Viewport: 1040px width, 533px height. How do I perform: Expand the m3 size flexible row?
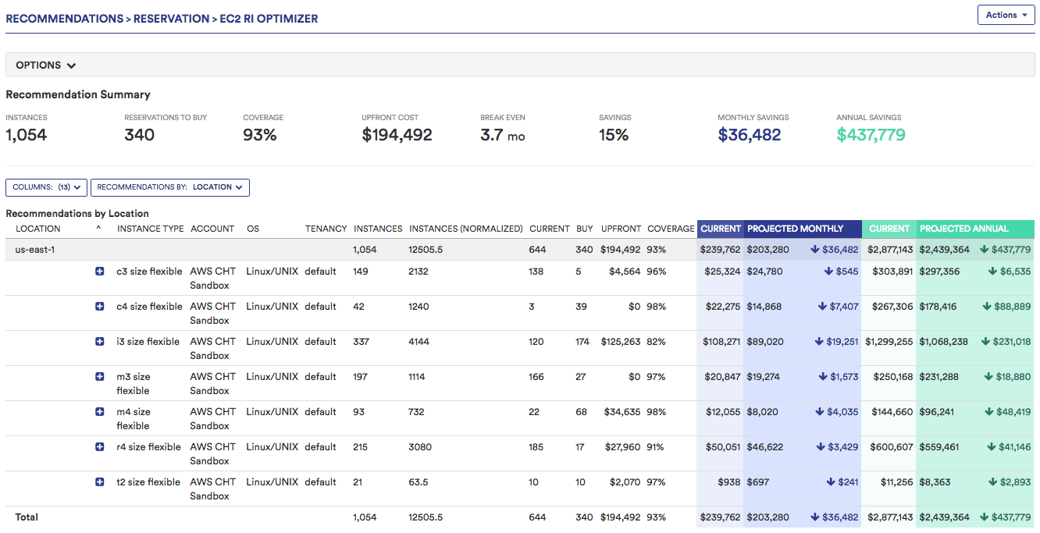(x=99, y=376)
